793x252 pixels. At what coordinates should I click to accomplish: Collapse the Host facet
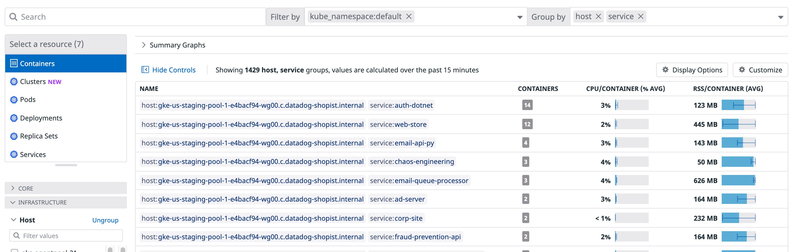[13, 220]
